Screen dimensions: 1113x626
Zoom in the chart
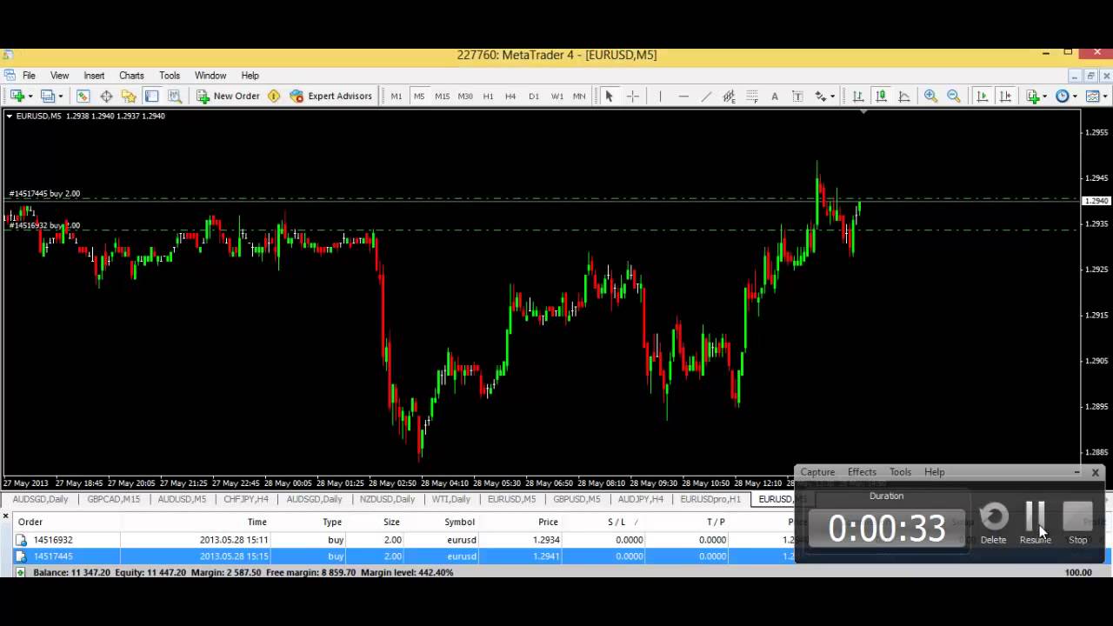point(930,96)
